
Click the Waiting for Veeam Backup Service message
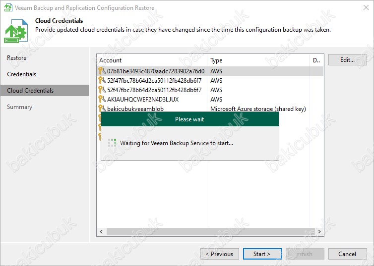pos(177,143)
